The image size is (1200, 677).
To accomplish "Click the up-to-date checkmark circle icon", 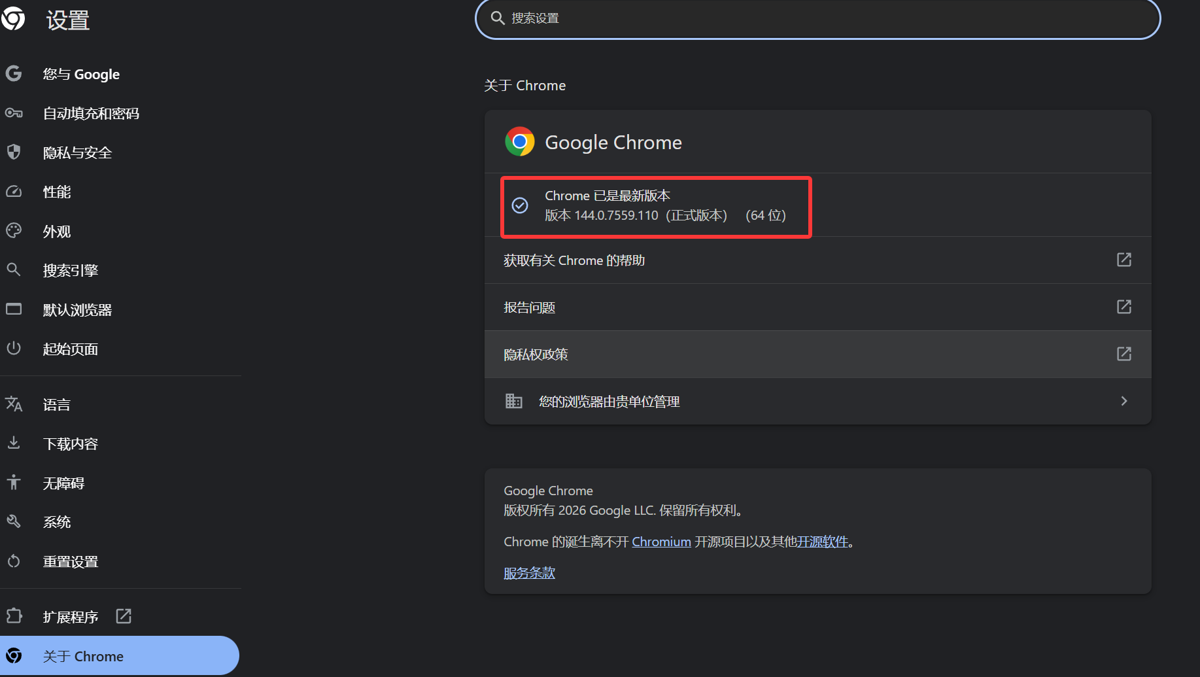I will (520, 205).
